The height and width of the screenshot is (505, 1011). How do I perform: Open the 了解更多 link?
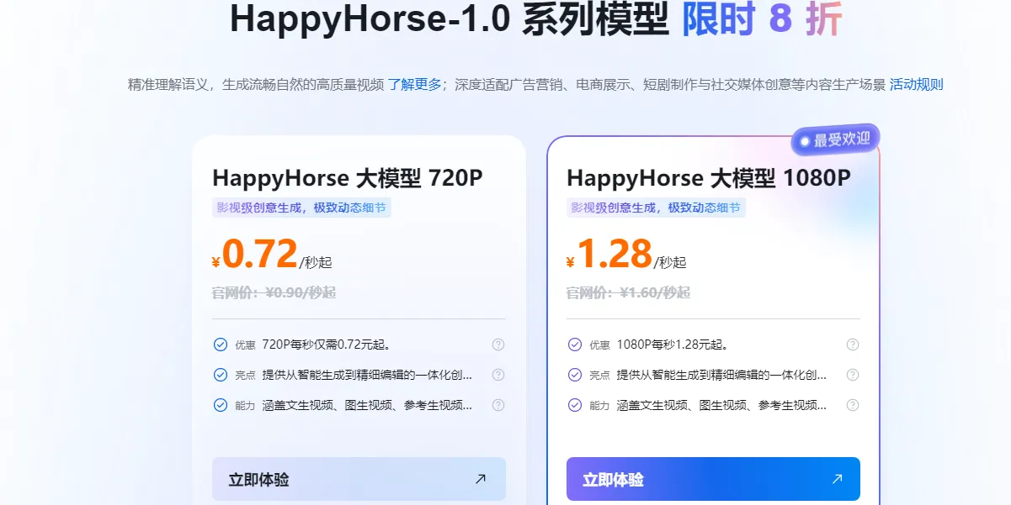[x=414, y=84]
